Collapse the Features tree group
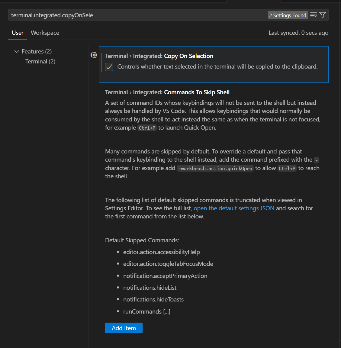The width and height of the screenshot is (341, 348). coord(17,51)
